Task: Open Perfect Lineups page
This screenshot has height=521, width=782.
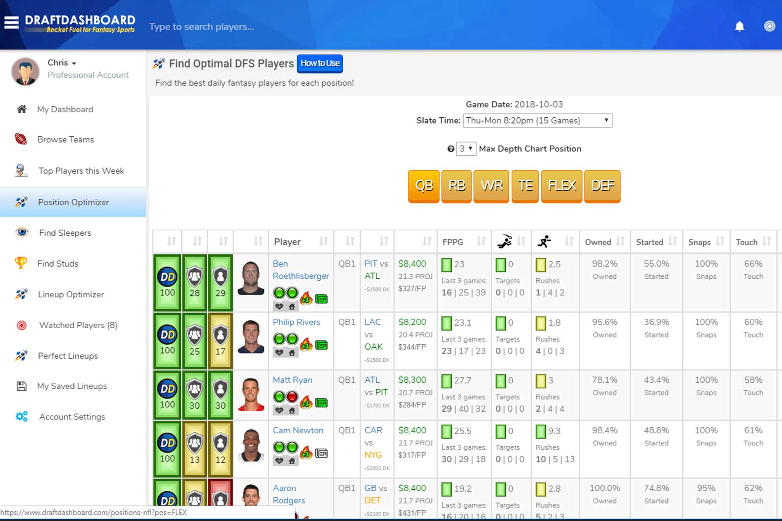Action: [68, 356]
